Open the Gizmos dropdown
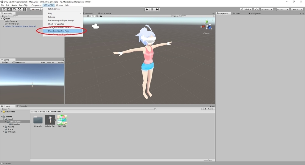 point(176,16)
